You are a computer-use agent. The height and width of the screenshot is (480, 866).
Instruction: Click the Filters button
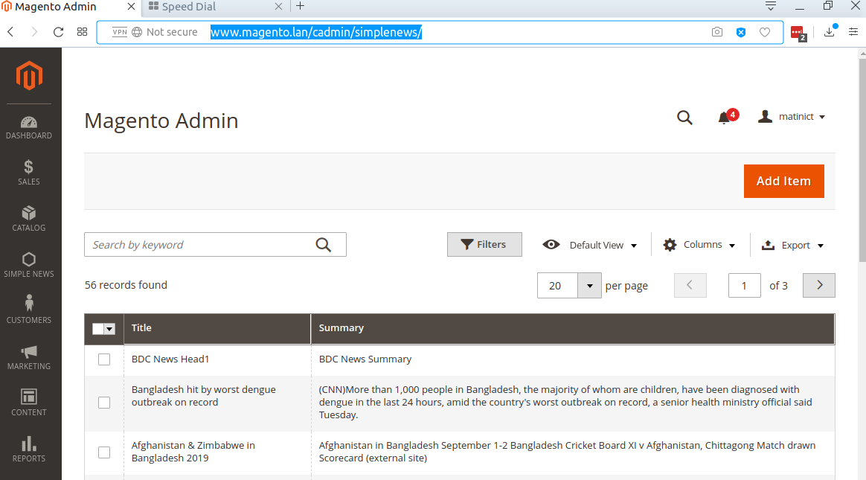[484, 245]
